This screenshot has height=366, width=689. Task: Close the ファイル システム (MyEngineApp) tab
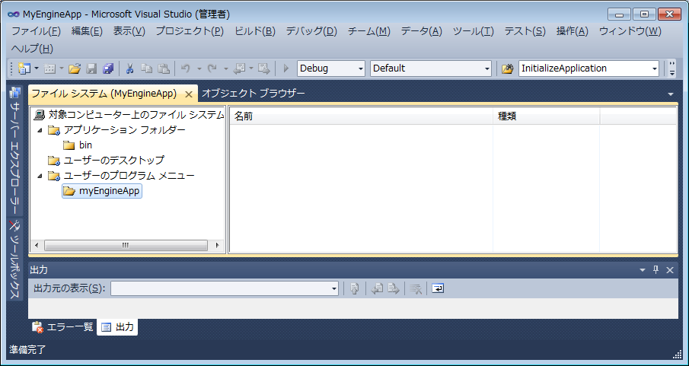[189, 94]
